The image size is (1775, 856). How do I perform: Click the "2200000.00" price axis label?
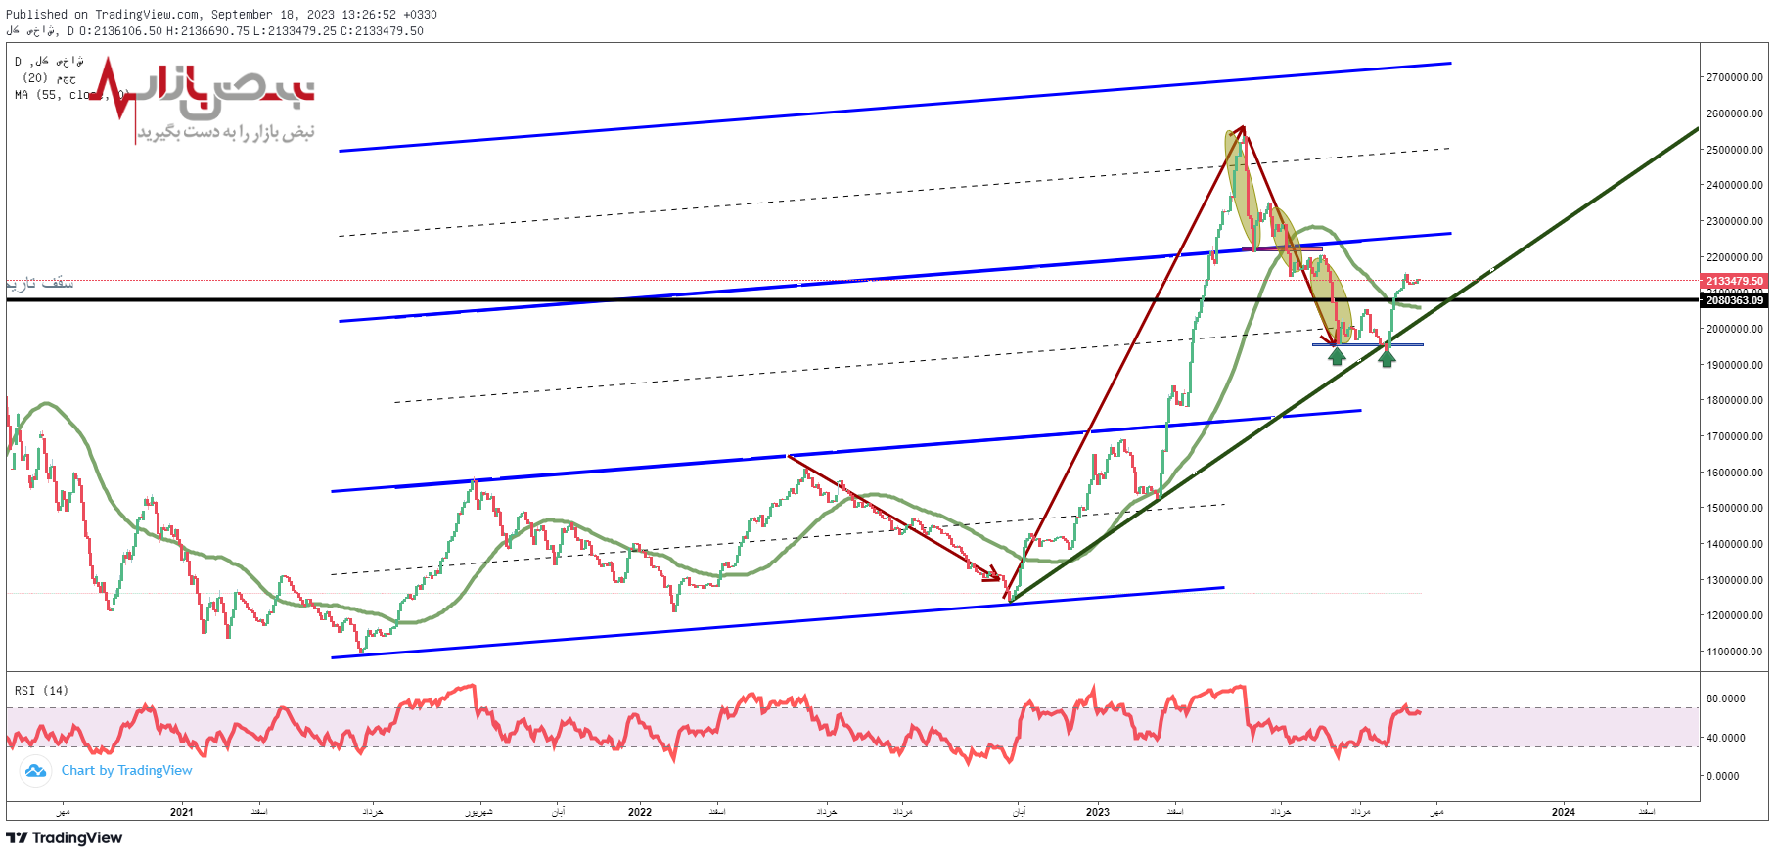(x=1734, y=257)
